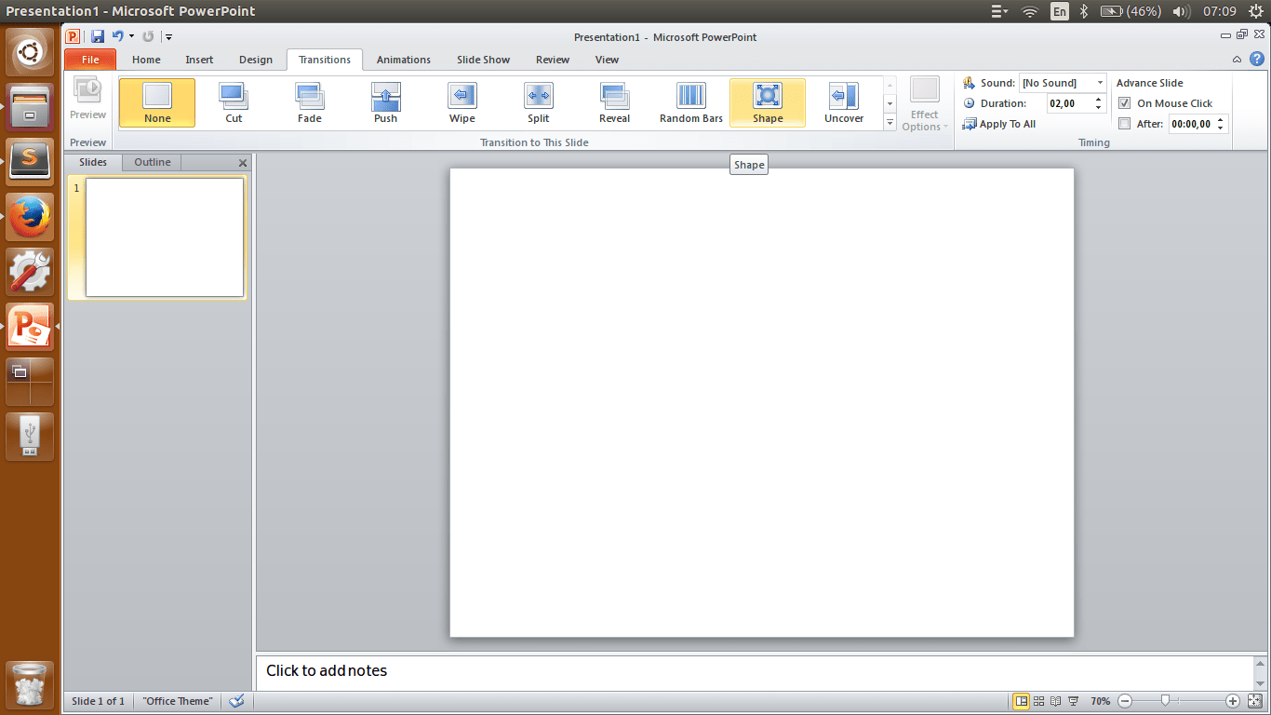Toggle On Mouse Click checkbox
1271x715 pixels.
[1125, 103]
